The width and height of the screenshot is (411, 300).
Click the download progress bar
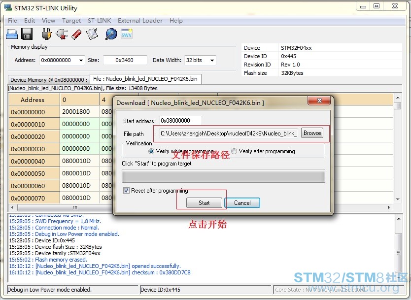(x=223, y=176)
